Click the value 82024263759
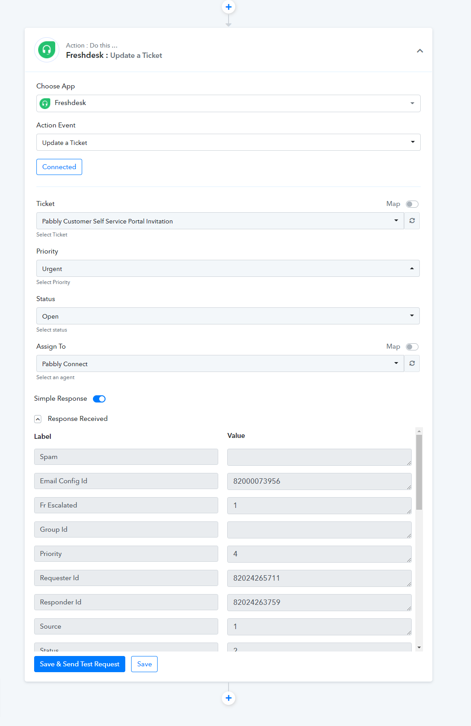Viewport: 471px width, 726px height. point(319,602)
